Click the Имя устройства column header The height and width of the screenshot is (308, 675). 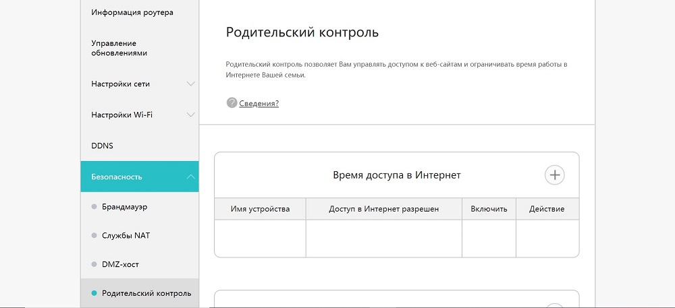[260, 209]
